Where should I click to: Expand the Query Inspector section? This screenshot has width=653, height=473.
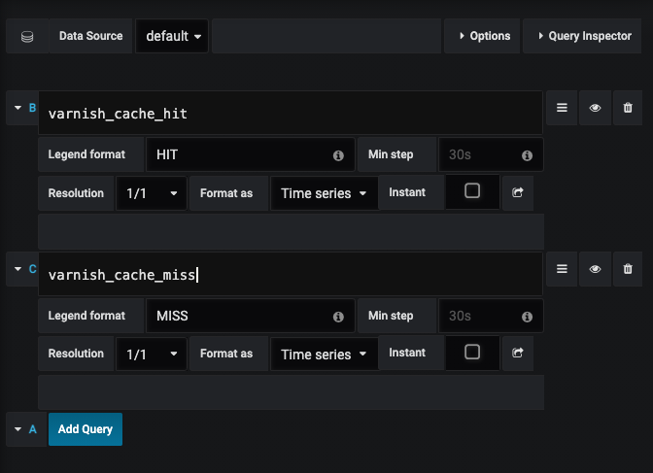click(x=582, y=36)
